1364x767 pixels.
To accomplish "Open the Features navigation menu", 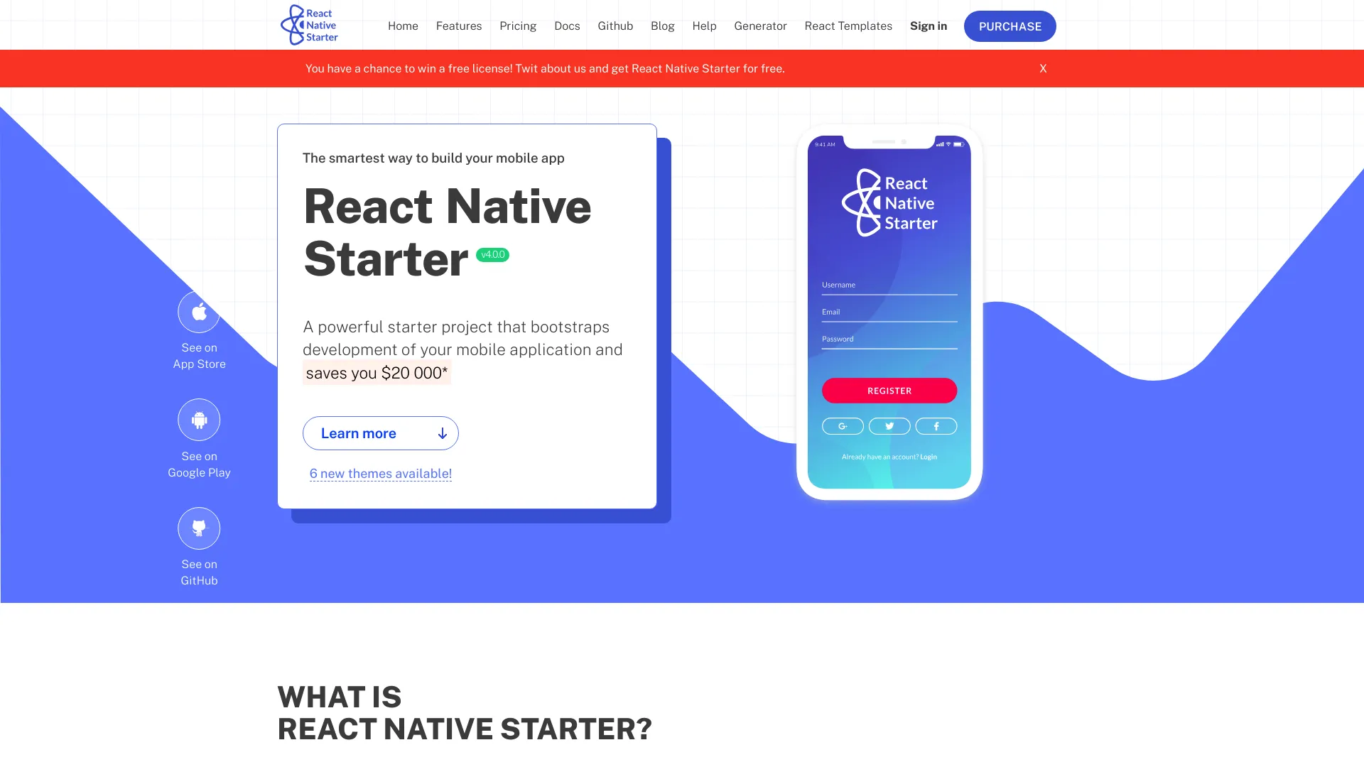I will pyautogui.click(x=458, y=26).
